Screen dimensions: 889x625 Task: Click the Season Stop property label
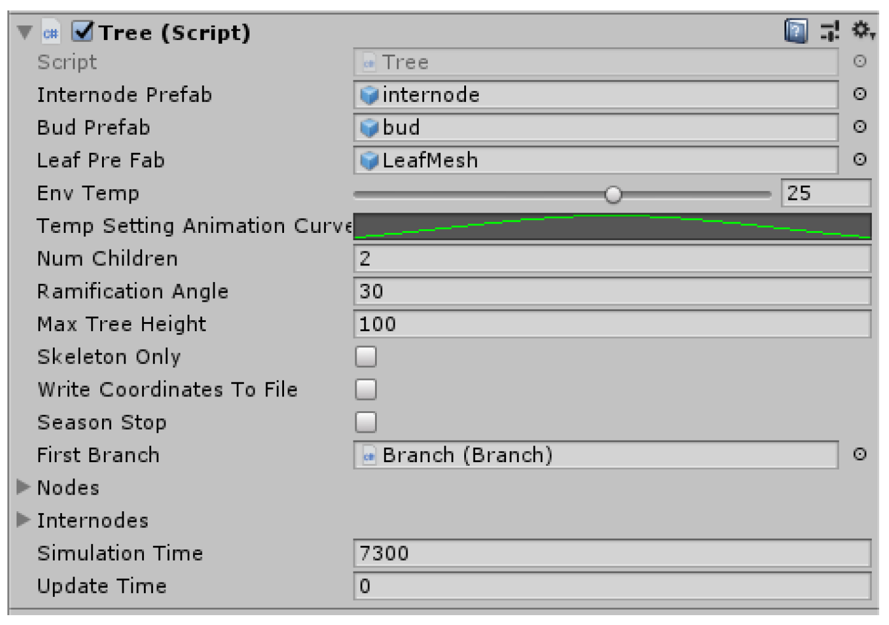(x=101, y=423)
